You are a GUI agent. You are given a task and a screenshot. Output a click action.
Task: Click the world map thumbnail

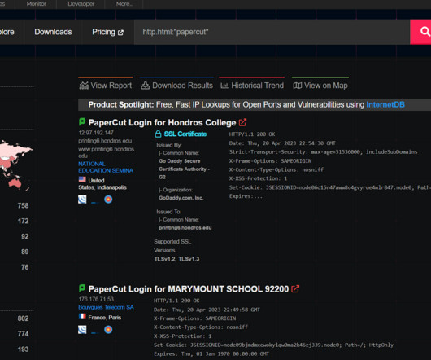click(x=16, y=166)
